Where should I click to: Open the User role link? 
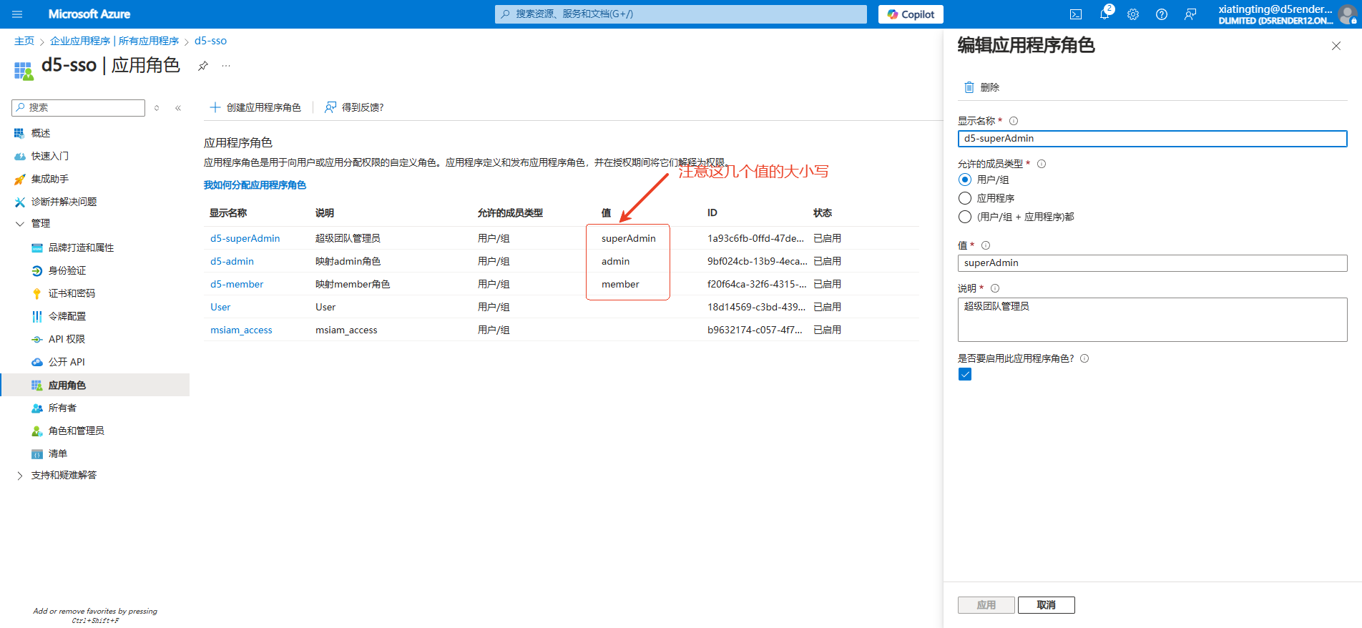point(220,307)
